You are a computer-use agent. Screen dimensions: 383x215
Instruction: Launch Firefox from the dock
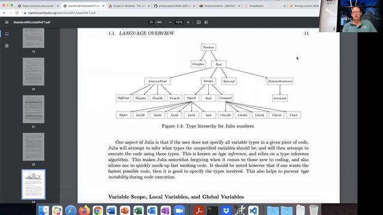(x=84, y=210)
